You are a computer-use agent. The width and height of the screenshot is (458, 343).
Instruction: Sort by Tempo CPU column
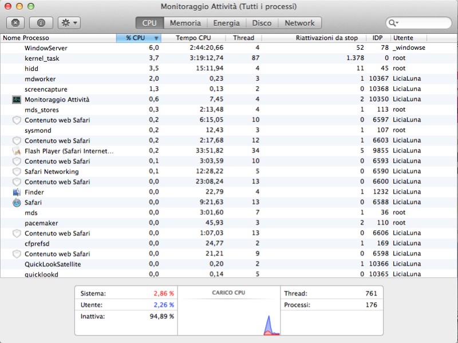194,38
